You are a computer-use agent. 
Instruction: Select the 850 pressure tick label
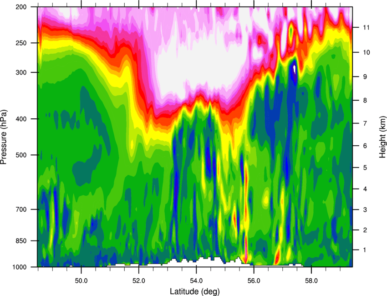click(21, 241)
